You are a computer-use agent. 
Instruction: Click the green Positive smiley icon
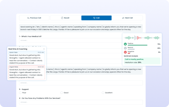125,44
